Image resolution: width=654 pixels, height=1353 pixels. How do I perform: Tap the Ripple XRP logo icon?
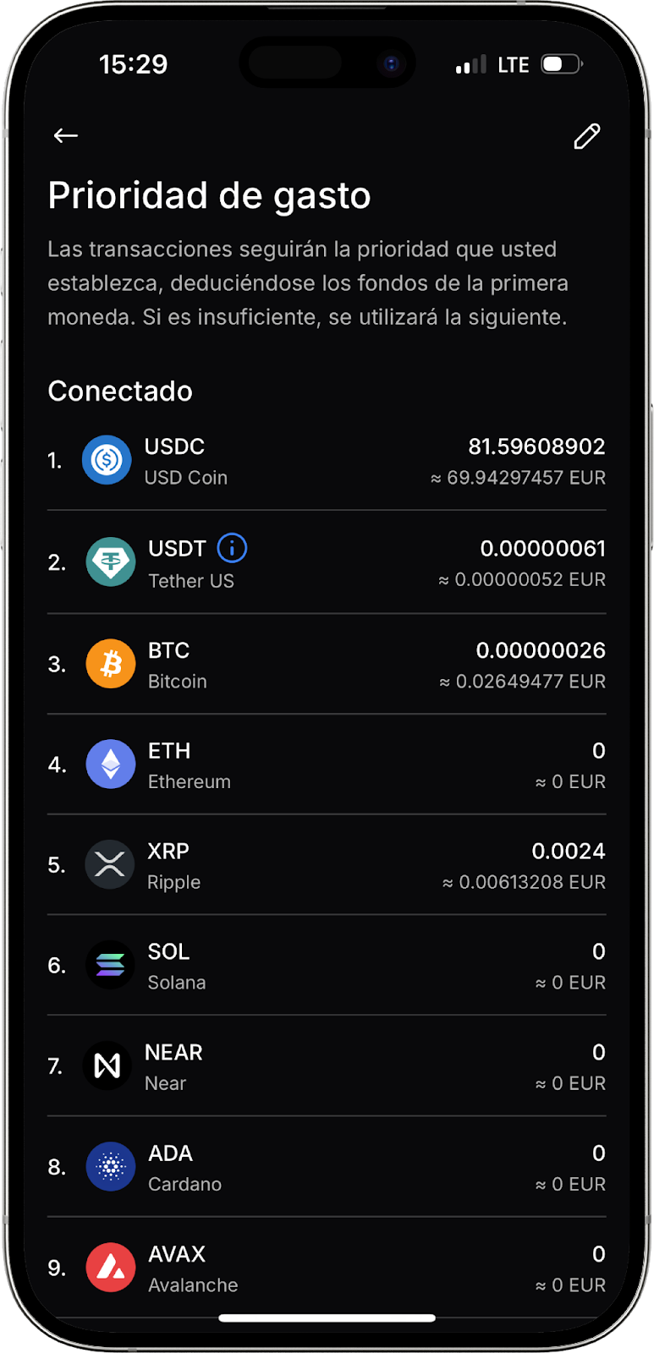pos(110,864)
